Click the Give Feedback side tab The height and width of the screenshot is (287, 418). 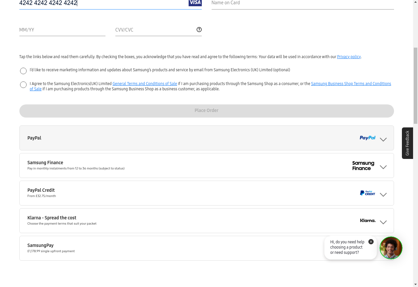(407, 143)
